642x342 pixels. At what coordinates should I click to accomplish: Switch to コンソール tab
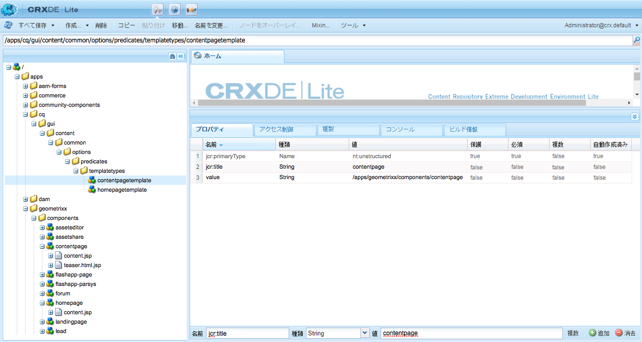point(411,129)
